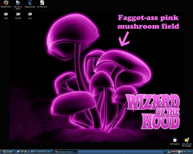Select the folder right of the Spel folder

point(18,14)
